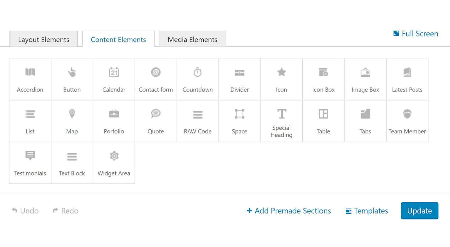Add a Calendar element
Screen dimensions: 450x247
(x=114, y=79)
